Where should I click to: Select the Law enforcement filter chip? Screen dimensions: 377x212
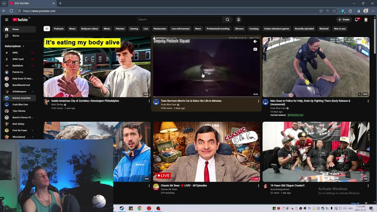(181, 29)
